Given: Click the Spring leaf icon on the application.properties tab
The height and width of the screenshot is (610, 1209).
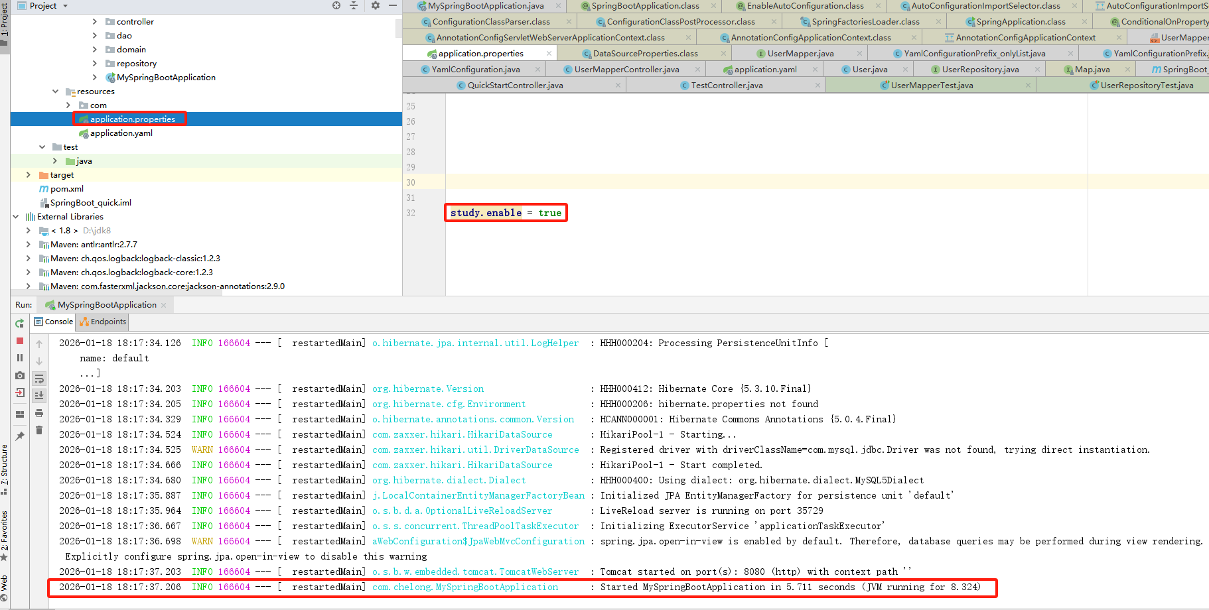Looking at the screenshot, I should (432, 54).
